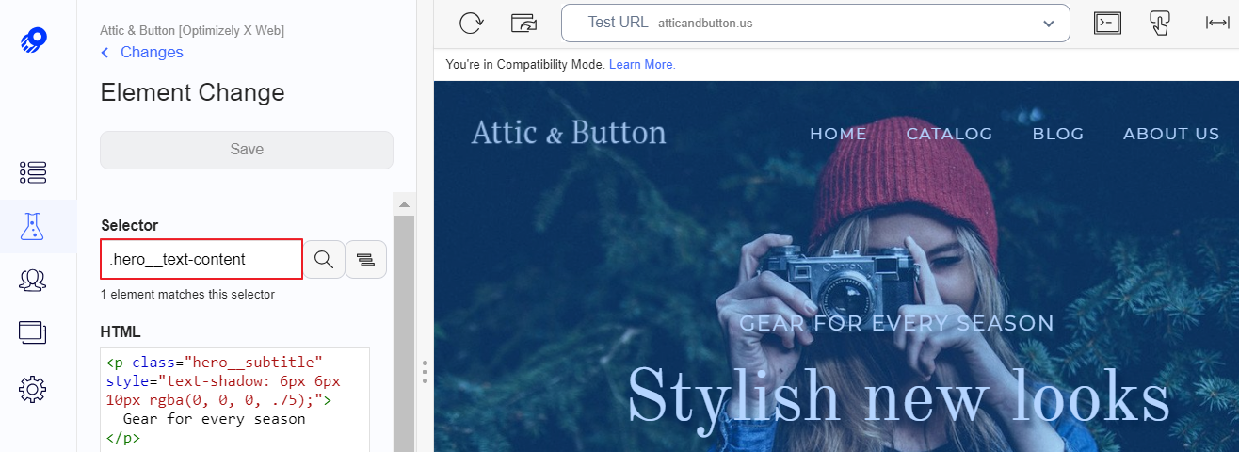Reload the preview page
This screenshot has height=452, width=1239.
(472, 23)
